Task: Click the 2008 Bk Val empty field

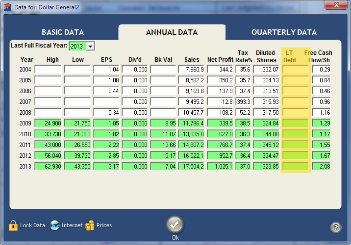Action: 163,113
